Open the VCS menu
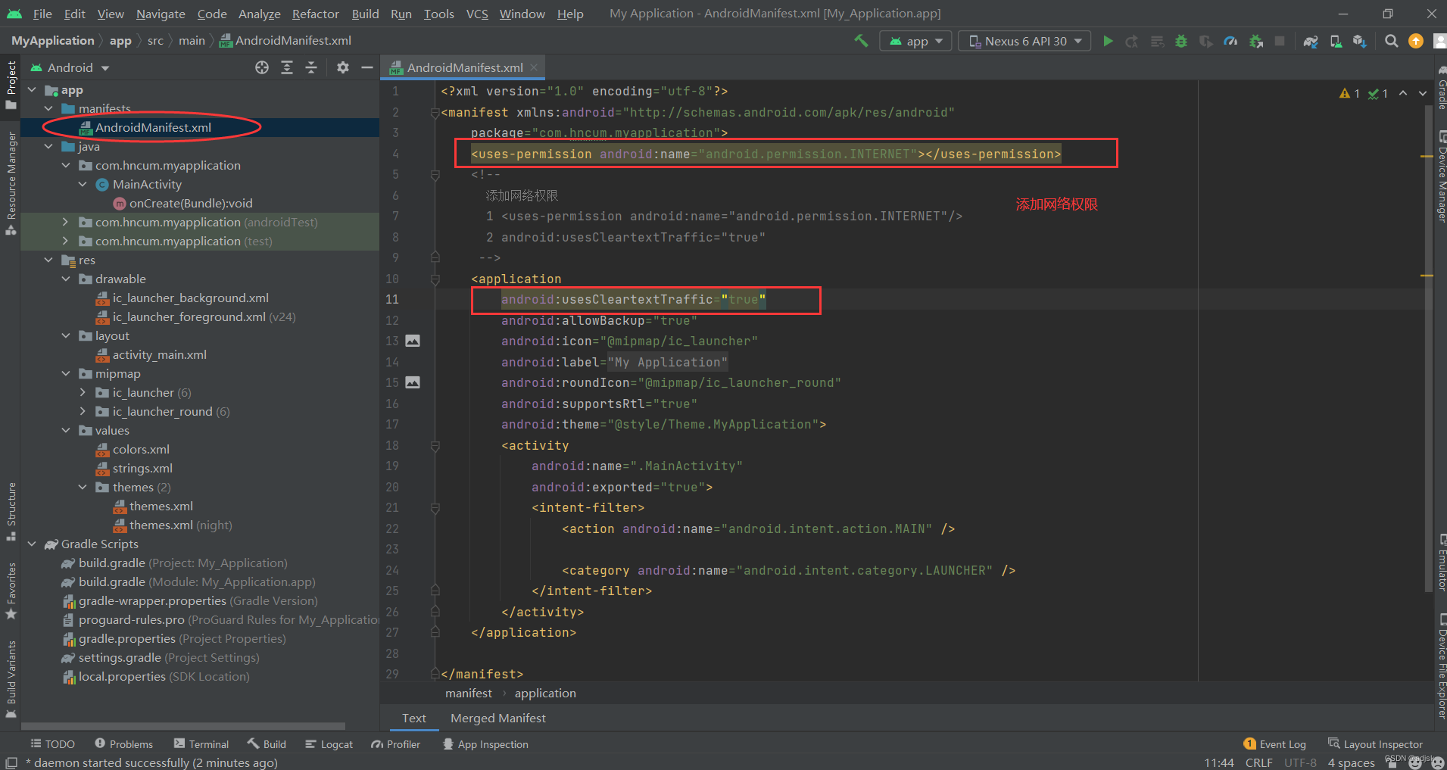This screenshot has width=1447, height=770. pos(477,14)
